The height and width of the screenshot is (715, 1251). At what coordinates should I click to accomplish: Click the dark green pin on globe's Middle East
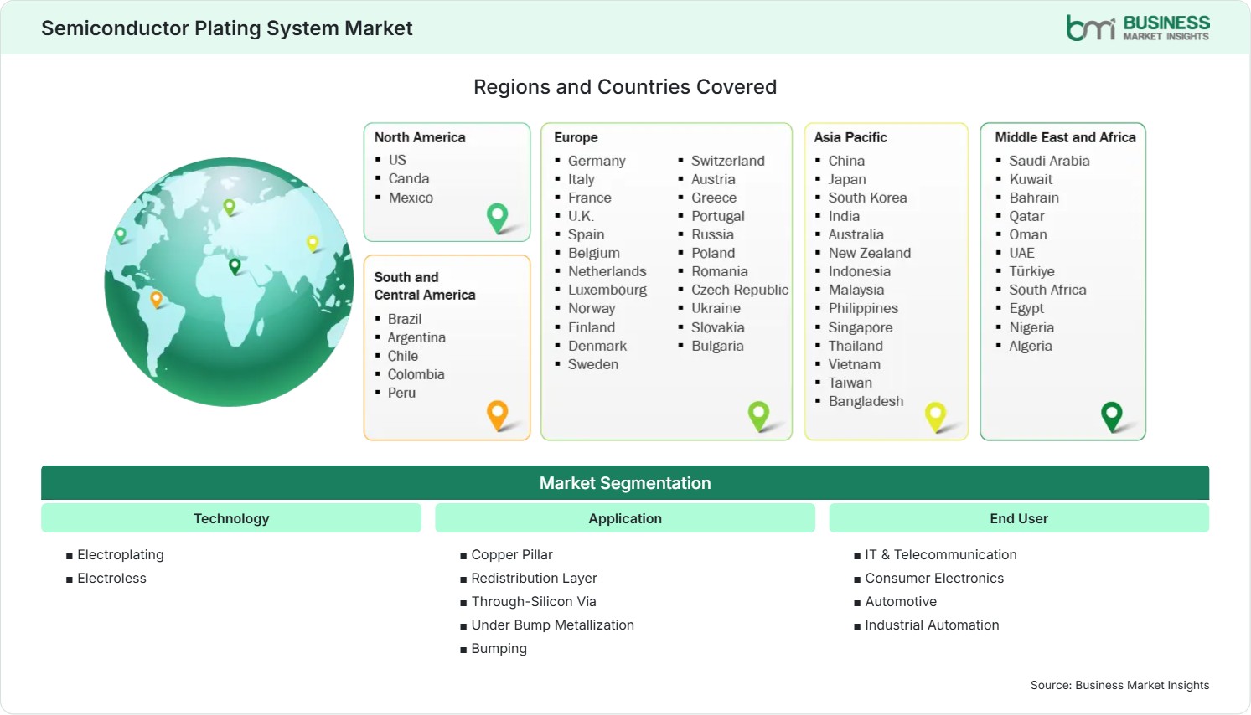(235, 265)
